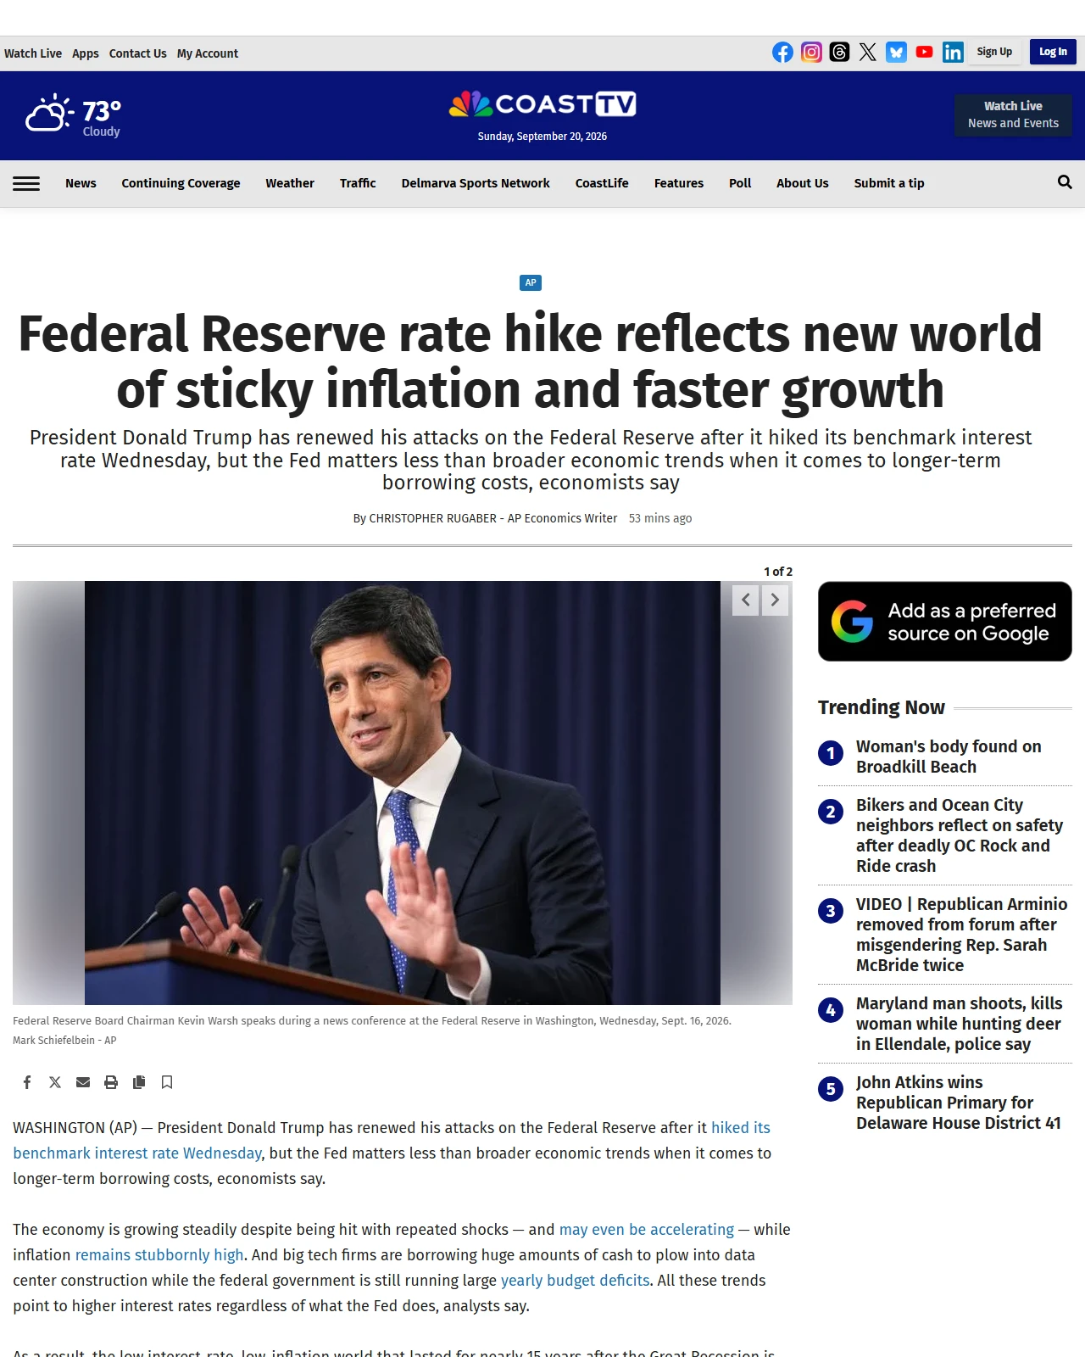This screenshot has width=1085, height=1357.
Task: Open 'may even be accelerating' link
Action: (647, 1230)
